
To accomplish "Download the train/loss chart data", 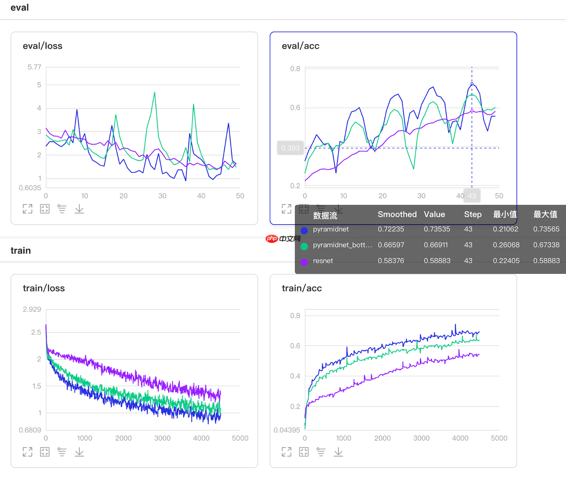I will [79, 452].
